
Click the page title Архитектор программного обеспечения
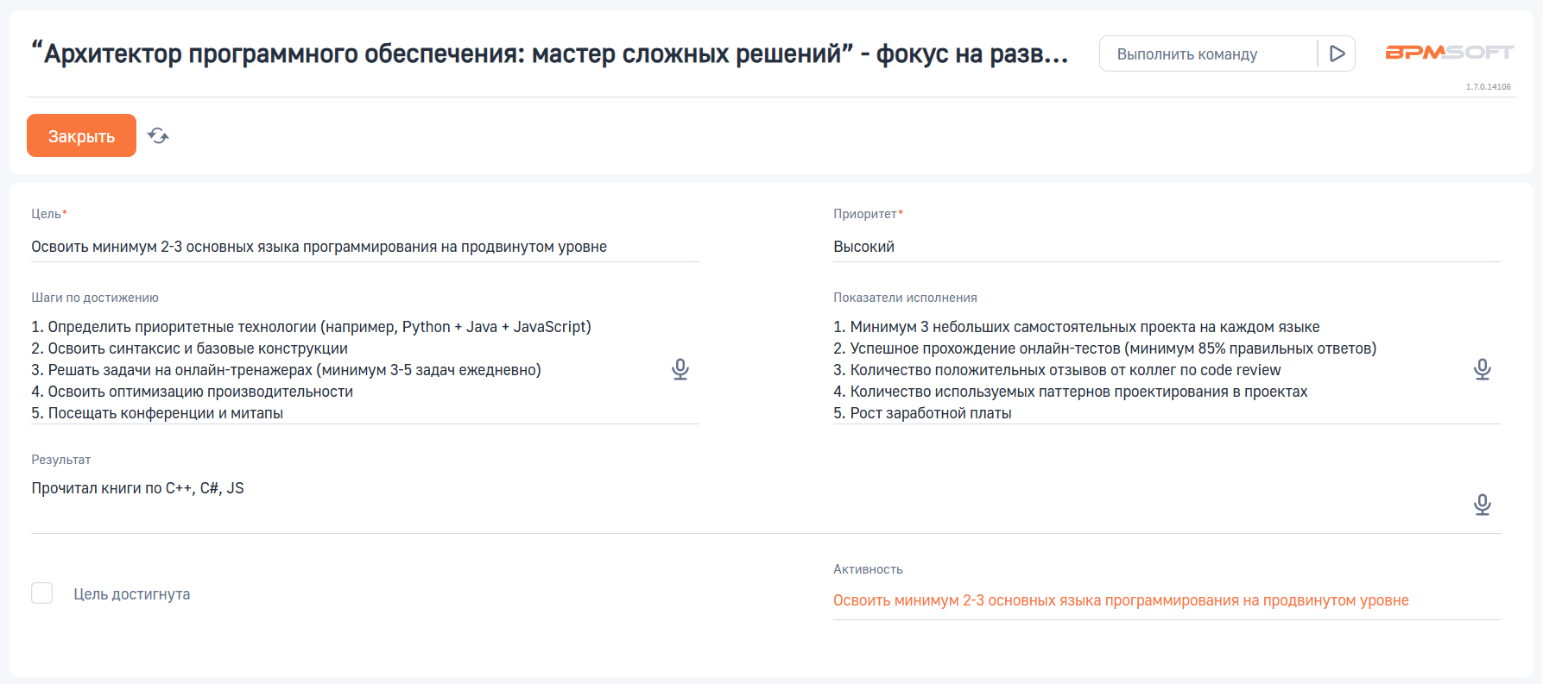(x=550, y=53)
